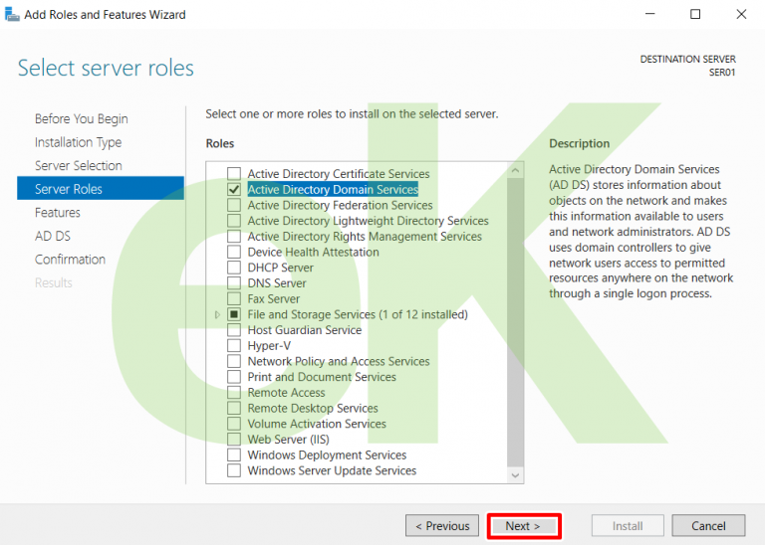
Task: Go to the Confirmation step
Action: coord(70,260)
